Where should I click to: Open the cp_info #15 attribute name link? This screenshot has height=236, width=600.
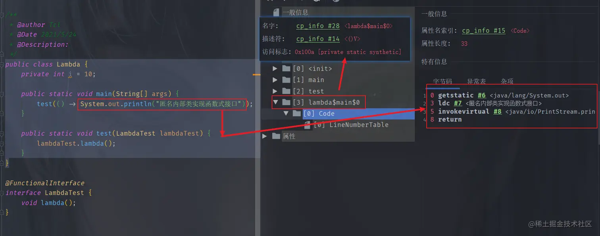click(x=484, y=30)
